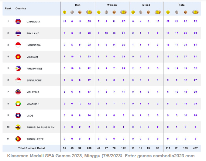Viewport: 206px width, 161px height.
Task: Click the Laos flag icon
Action: point(18,116)
